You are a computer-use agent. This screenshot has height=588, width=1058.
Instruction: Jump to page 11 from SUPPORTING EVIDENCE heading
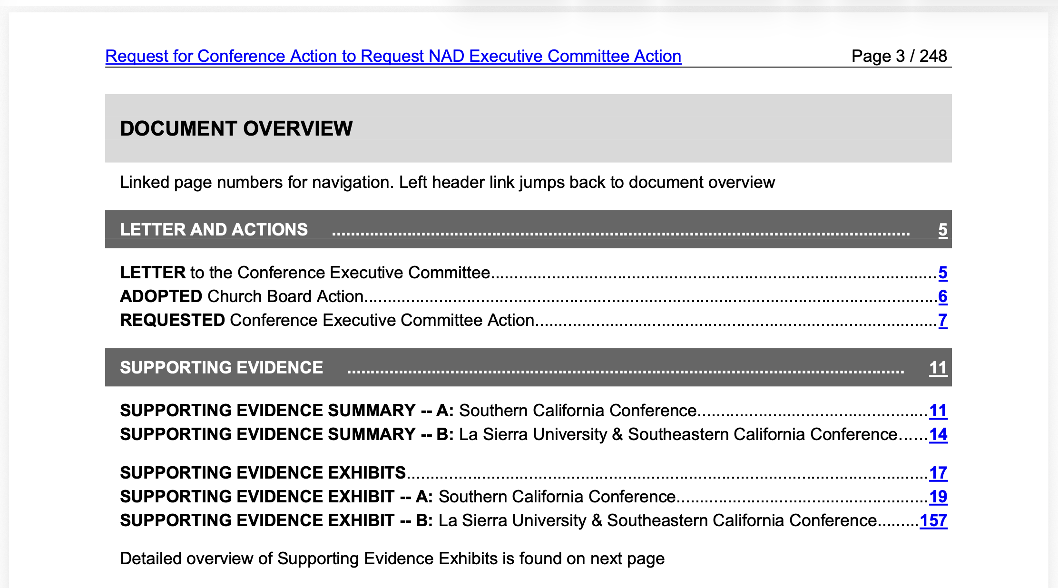coord(938,368)
